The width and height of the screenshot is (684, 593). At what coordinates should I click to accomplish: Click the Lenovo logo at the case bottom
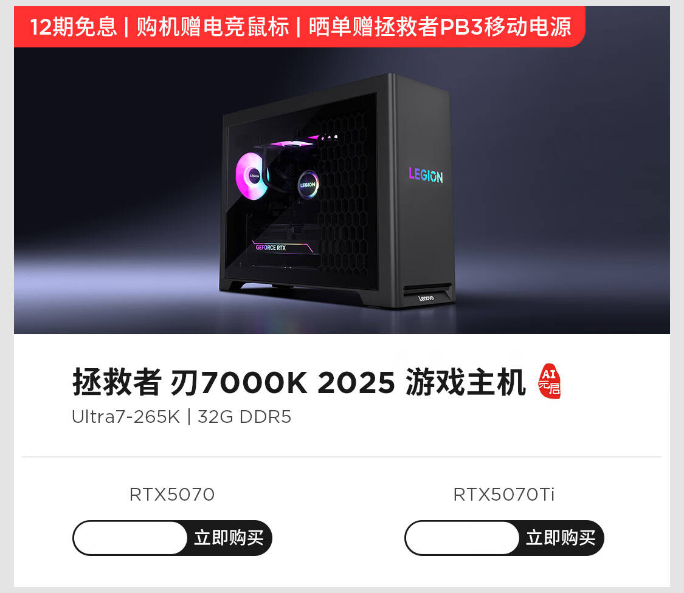point(426,298)
